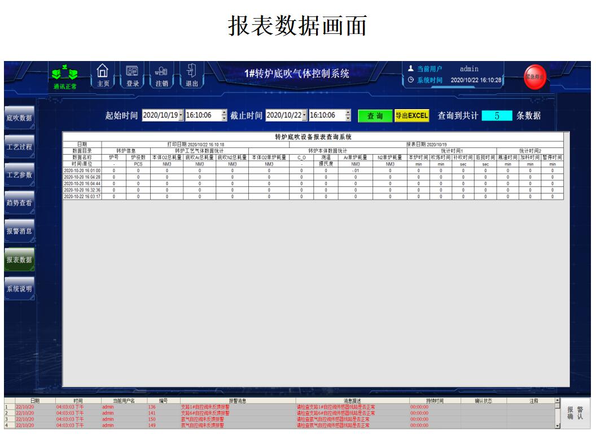Click the 注销 logout icon
The image size is (596, 435).
pyautogui.click(x=161, y=71)
